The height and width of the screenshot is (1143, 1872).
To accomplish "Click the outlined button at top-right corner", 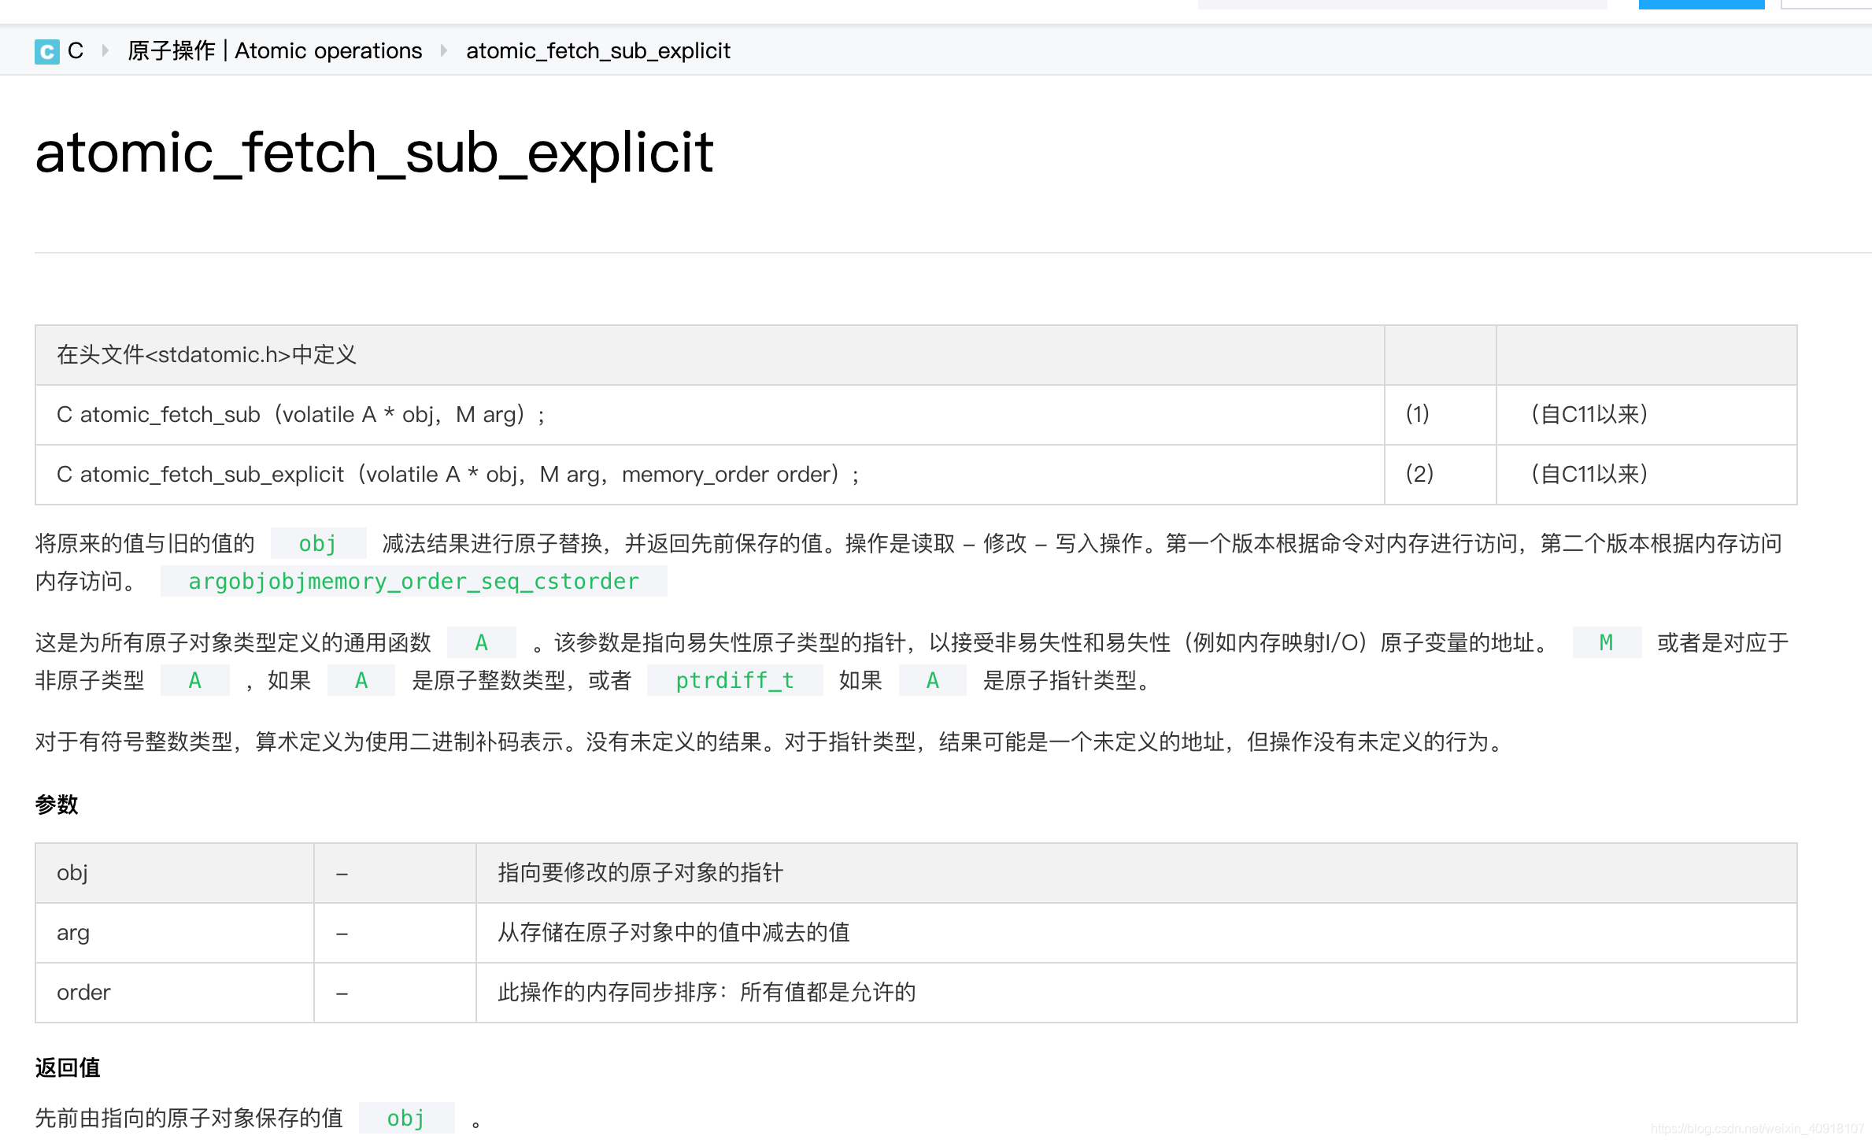I will click(1826, 5).
